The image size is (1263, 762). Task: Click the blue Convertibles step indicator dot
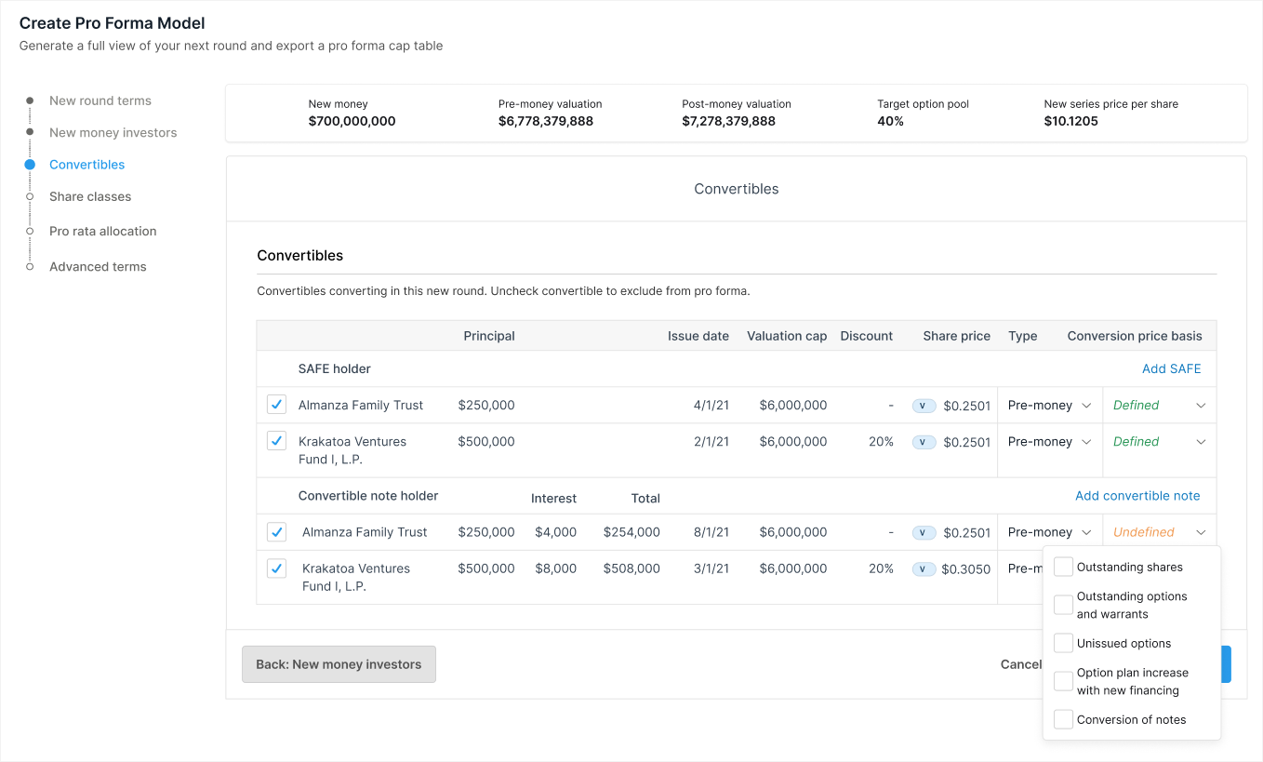pos(30,165)
